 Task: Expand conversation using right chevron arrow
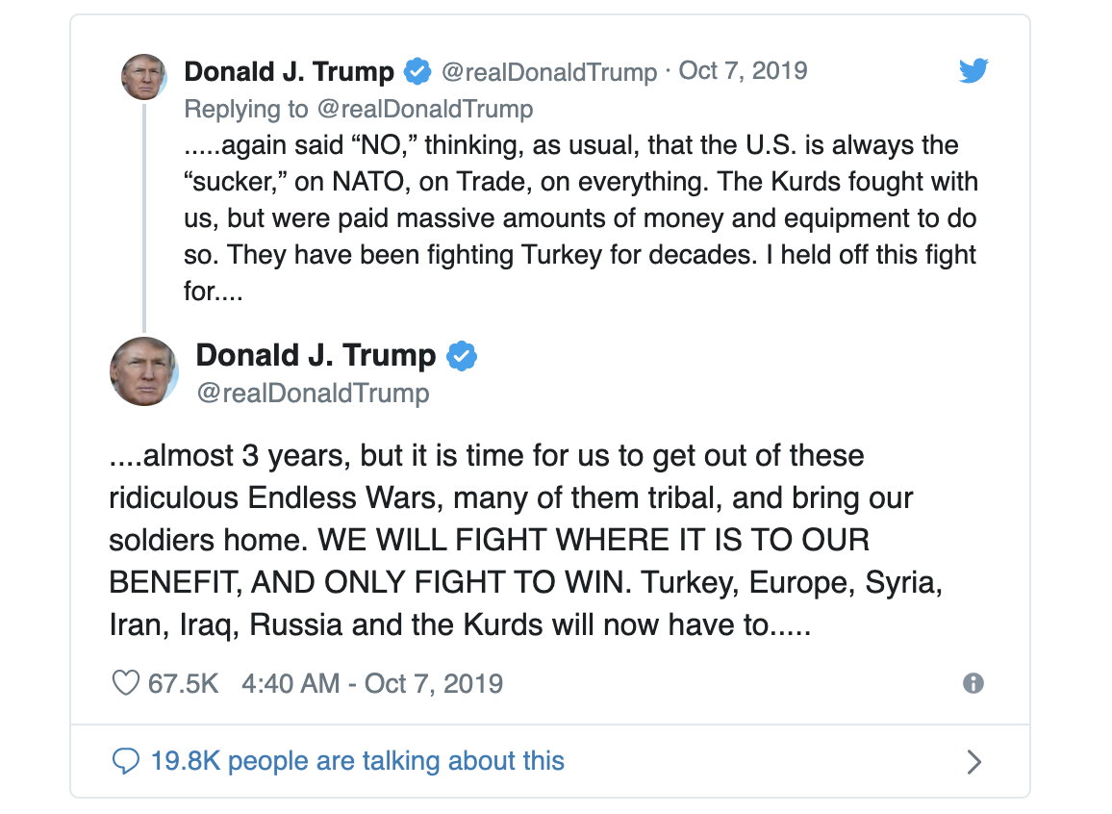[973, 762]
